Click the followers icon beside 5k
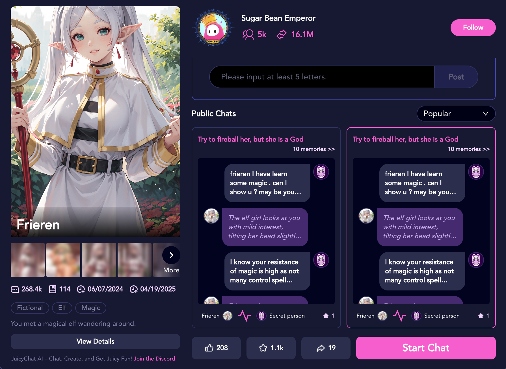Image resolution: width=506 pixels, height=369 pixels. click(x=248, y=34)
